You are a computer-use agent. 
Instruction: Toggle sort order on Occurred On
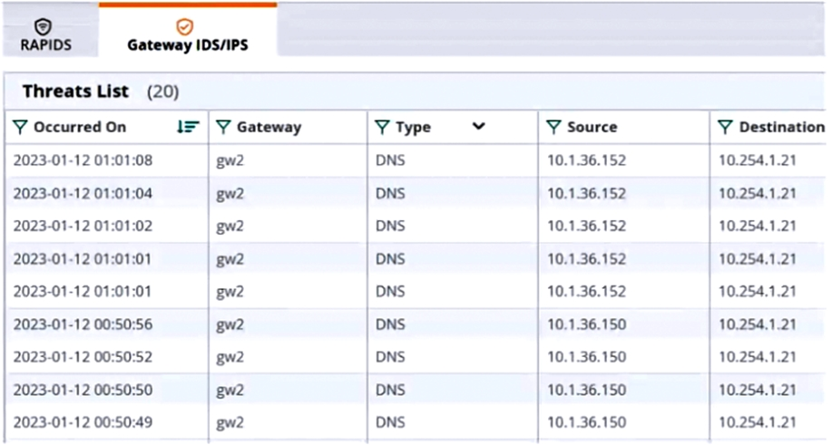(x=188, y=128)
